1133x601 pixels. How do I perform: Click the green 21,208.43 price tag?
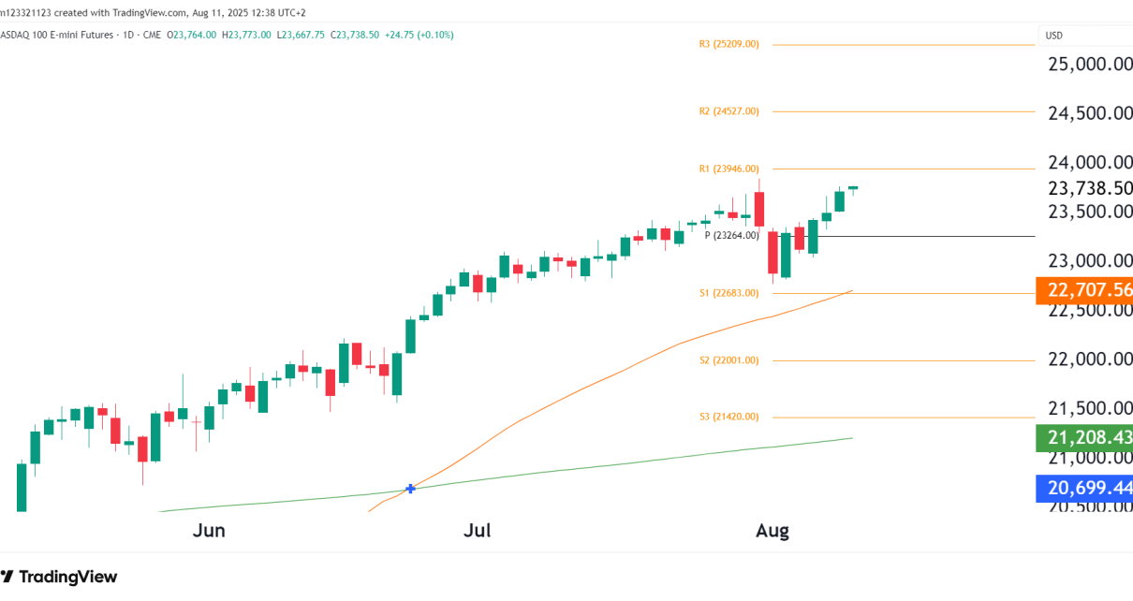point(1084,438)
